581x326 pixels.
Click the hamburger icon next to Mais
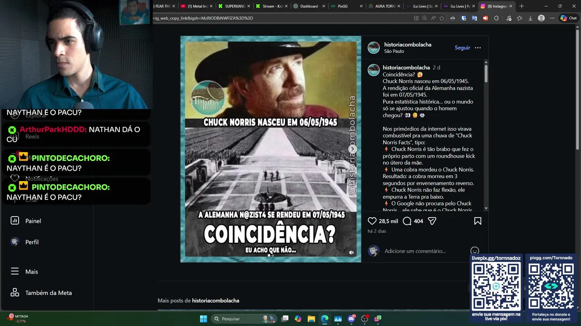[x=15, y=271]
